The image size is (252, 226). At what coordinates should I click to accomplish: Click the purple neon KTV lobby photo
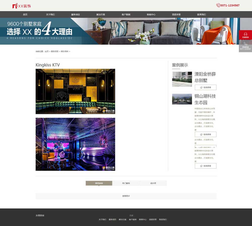[75, 144]
